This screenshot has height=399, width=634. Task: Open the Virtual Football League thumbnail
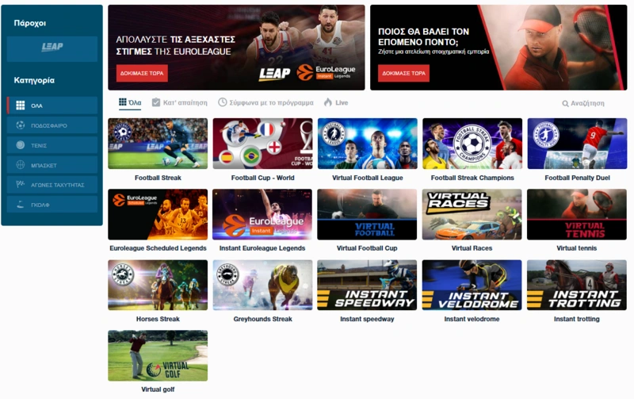click(x=368, y=144)
